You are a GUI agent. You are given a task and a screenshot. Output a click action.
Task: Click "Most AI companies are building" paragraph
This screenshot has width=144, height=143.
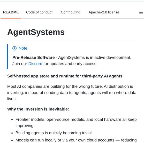tap(72, 93)
